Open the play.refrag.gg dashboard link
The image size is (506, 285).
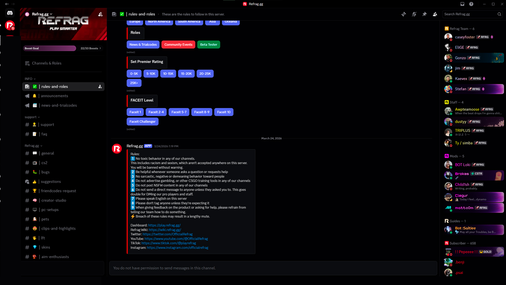pos(164,225)
